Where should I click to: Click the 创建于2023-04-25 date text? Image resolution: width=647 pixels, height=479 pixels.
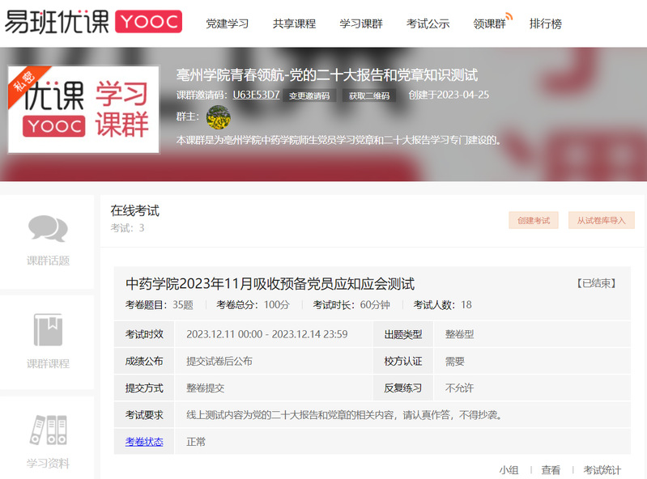coord(449,95)
